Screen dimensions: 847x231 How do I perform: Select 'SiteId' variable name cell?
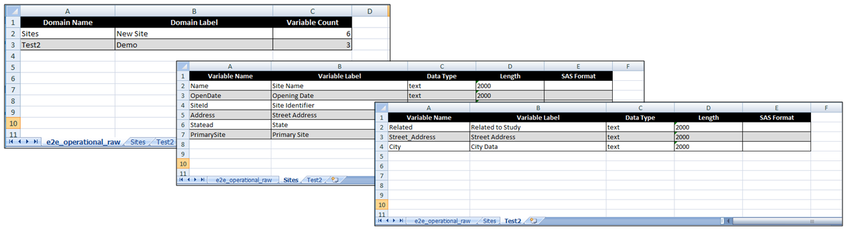(230, 105)
